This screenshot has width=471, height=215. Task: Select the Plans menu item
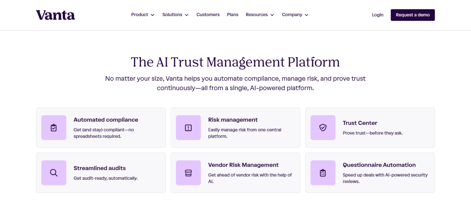(232, 14)
